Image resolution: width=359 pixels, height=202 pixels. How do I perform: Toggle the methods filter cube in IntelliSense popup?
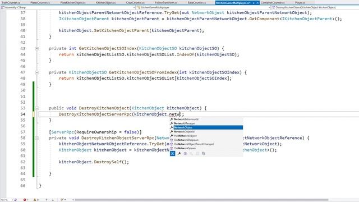pos(185,153)
